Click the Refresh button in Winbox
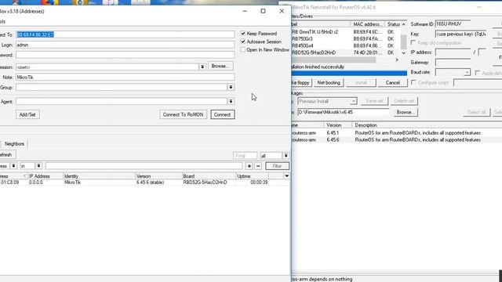Viewport: 502px width, 282px height. (x=6, y=155)
